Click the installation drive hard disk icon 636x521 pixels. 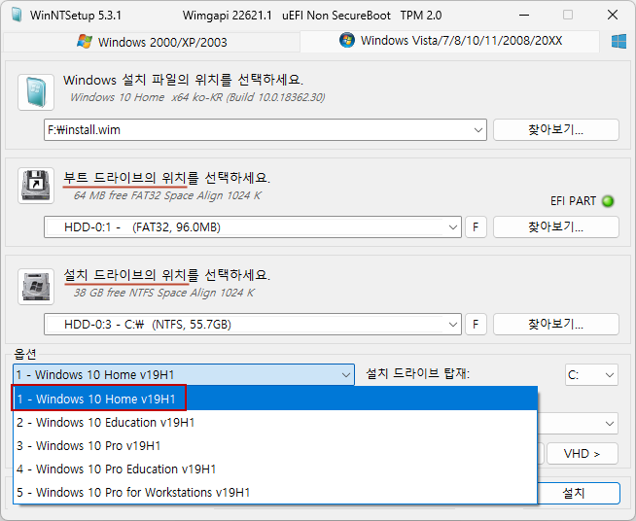pos(36,287)
